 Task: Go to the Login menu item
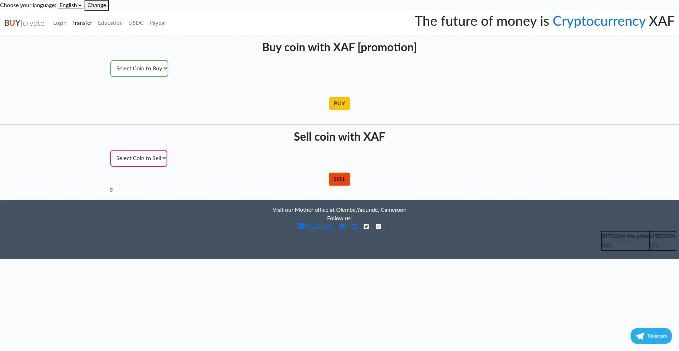coord(60,23)
